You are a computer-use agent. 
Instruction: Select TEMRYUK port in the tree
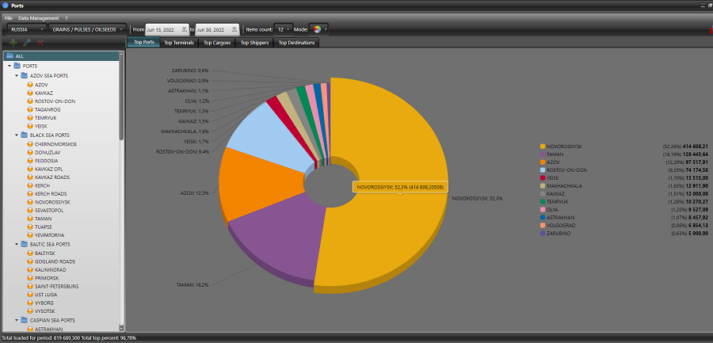pos(45,118)
